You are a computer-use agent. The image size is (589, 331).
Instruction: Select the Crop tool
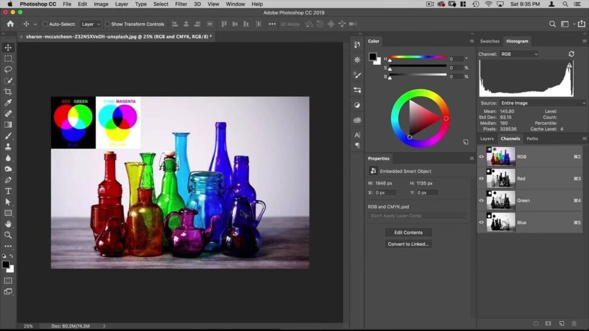click(x=8, y=92)
